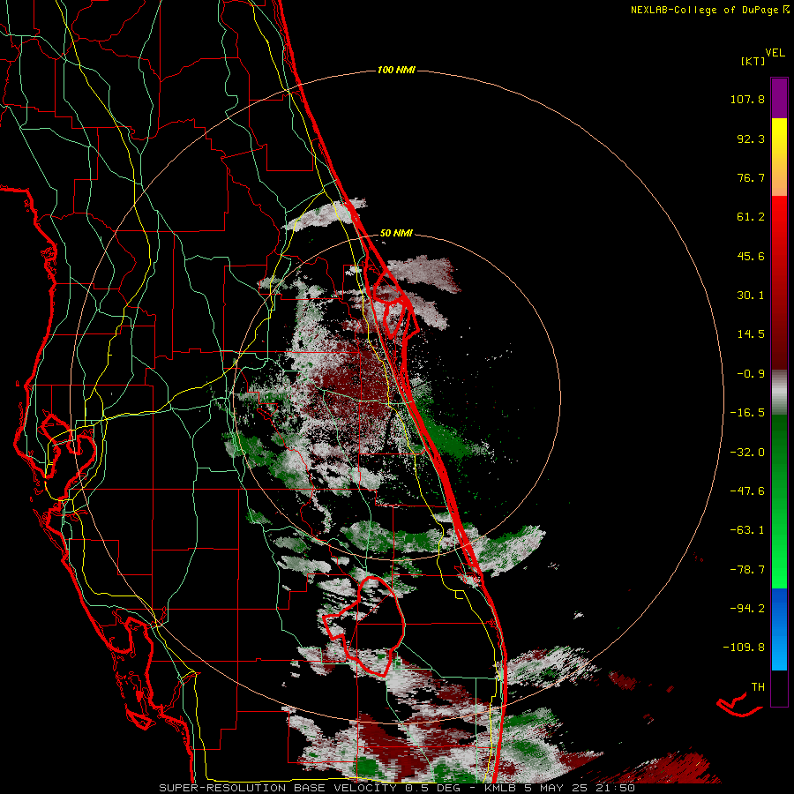Click the purple segment of the velocity color bar
794x794 pixels.
pos(779,98)
